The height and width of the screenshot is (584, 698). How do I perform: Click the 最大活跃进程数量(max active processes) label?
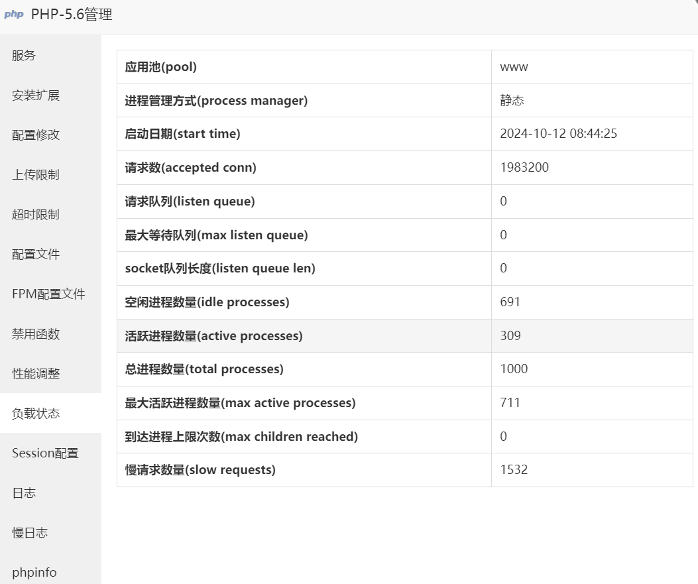pyautogui.click(x=240, y=403)
